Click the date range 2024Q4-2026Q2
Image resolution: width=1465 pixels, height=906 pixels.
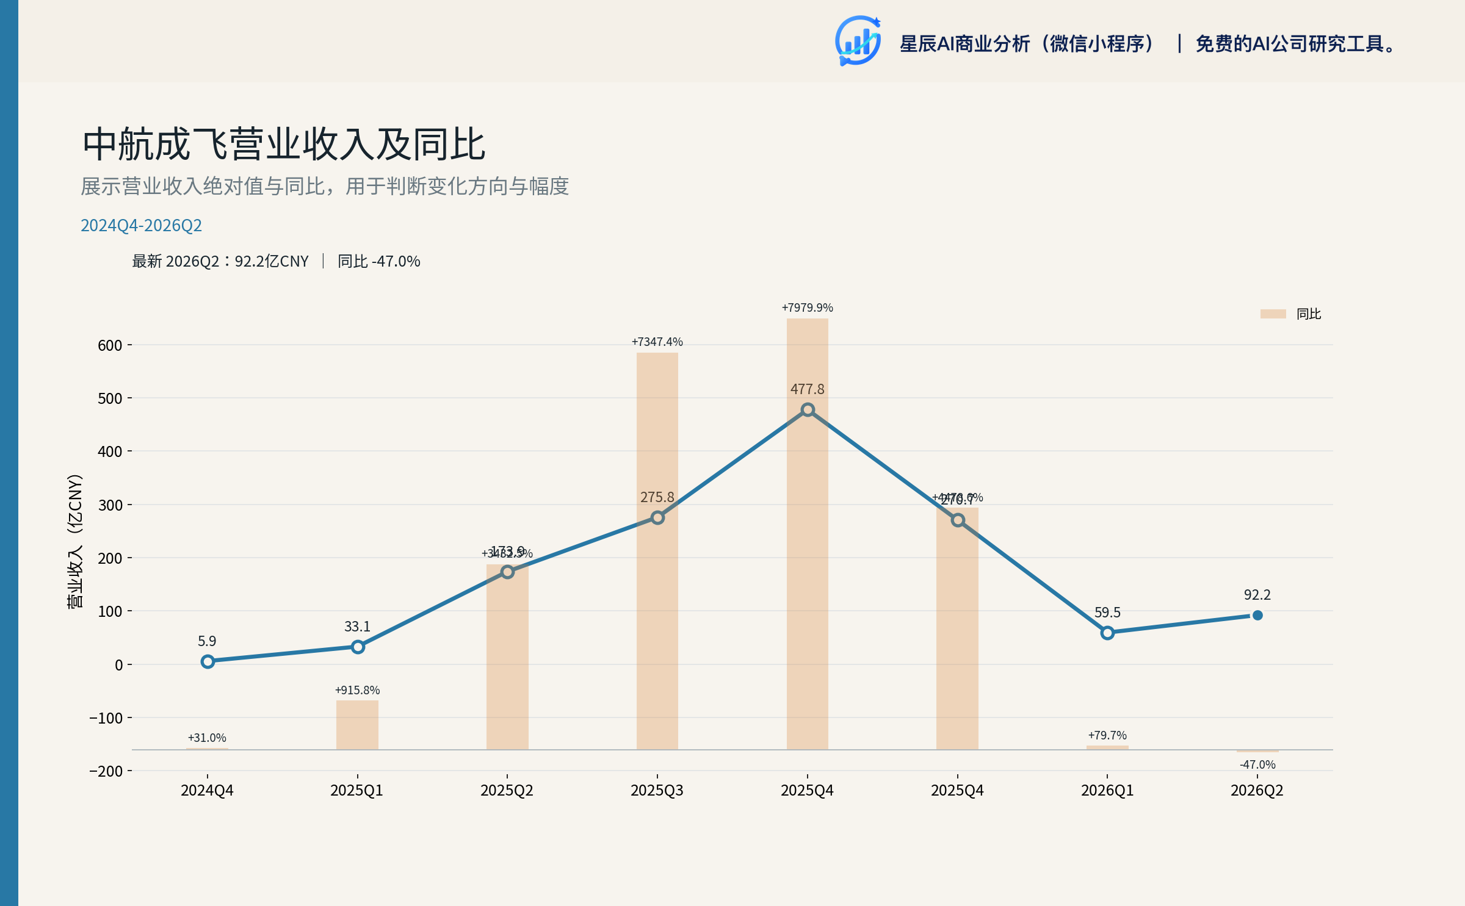141,225
